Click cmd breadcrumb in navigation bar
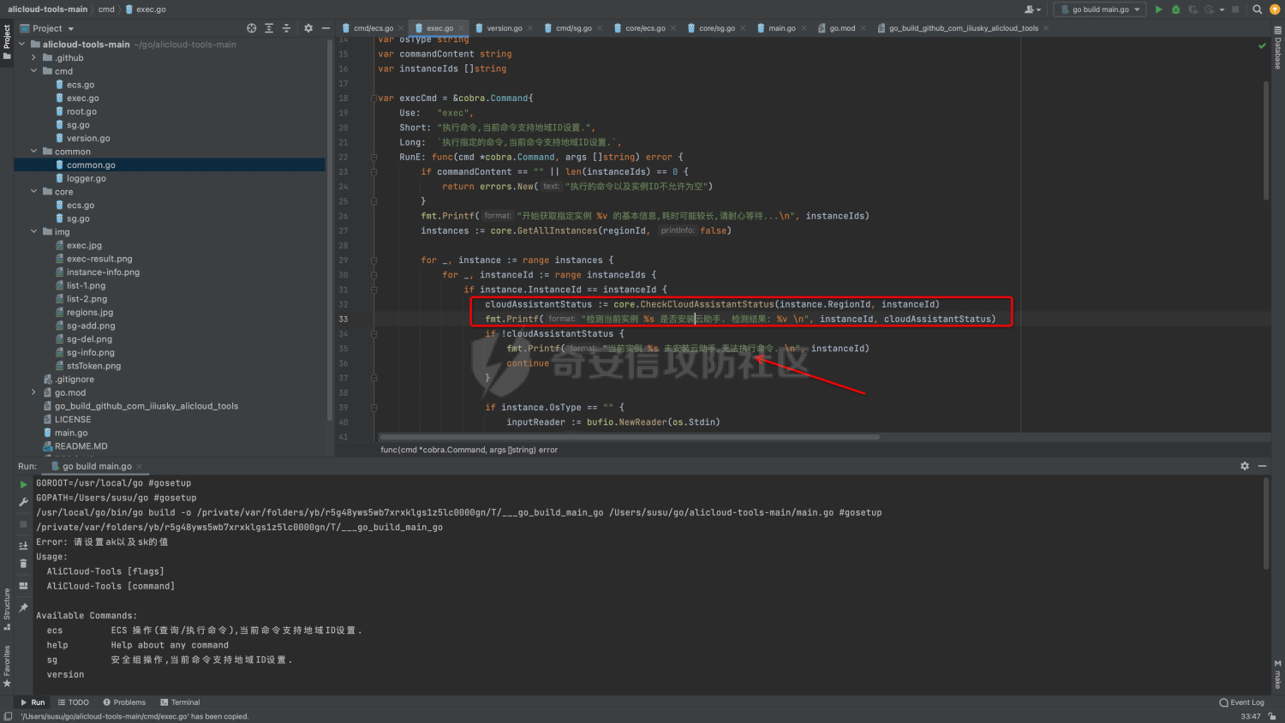 pos(106,9)
